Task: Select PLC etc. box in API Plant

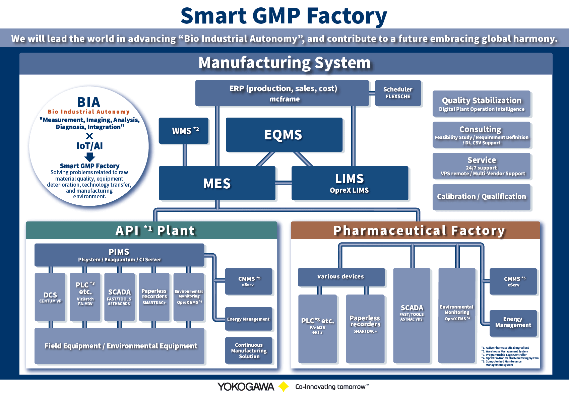Action: point(85,297)
